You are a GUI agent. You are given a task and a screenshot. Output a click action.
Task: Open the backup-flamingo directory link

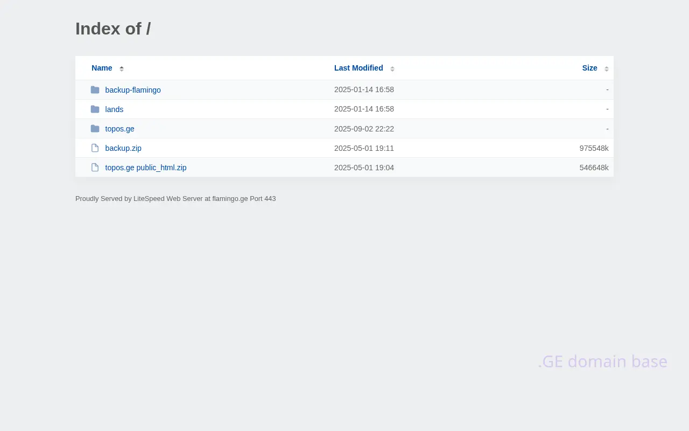pyautogui.click(x=133, y=90)
